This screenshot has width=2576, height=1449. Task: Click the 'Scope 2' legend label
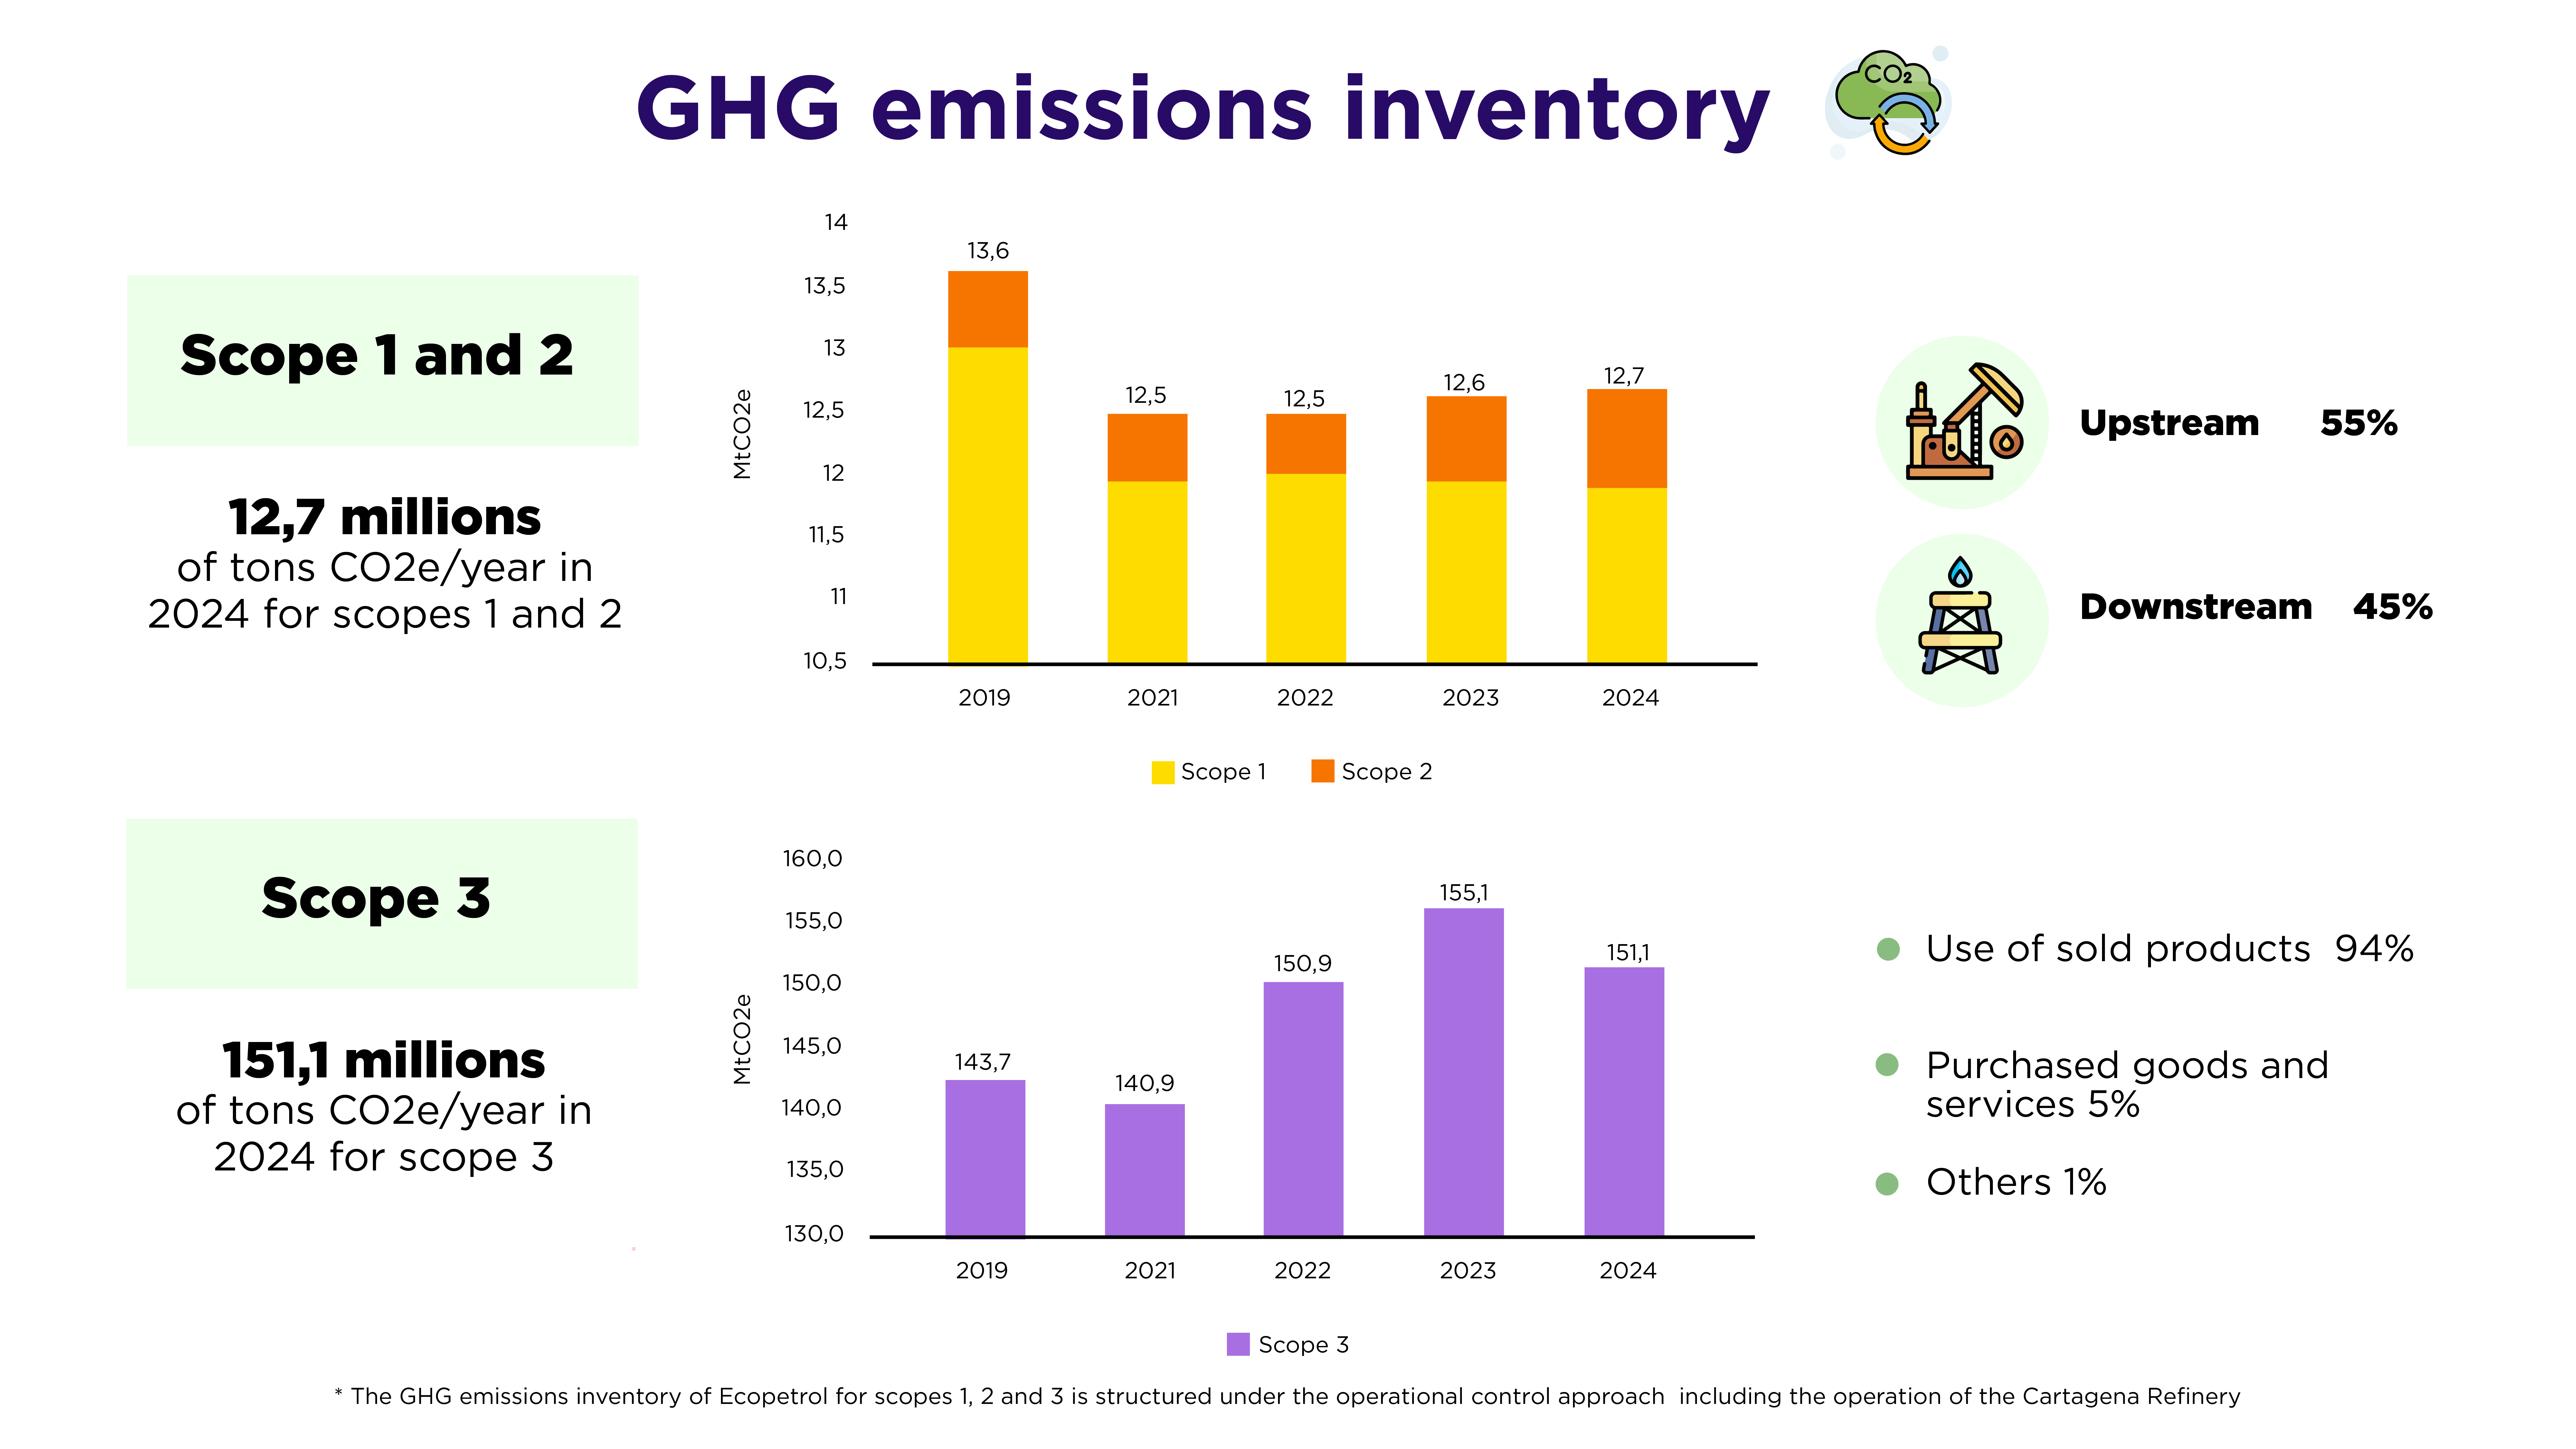(1387, 772)
